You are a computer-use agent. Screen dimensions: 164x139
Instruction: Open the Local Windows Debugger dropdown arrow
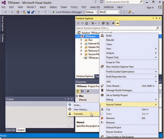[83, 12]
